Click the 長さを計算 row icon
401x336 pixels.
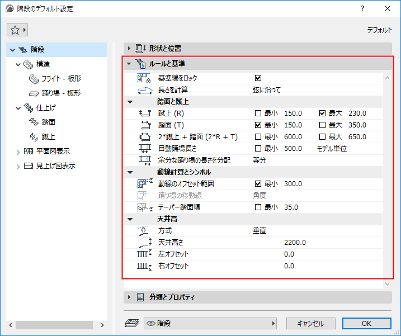145,90
